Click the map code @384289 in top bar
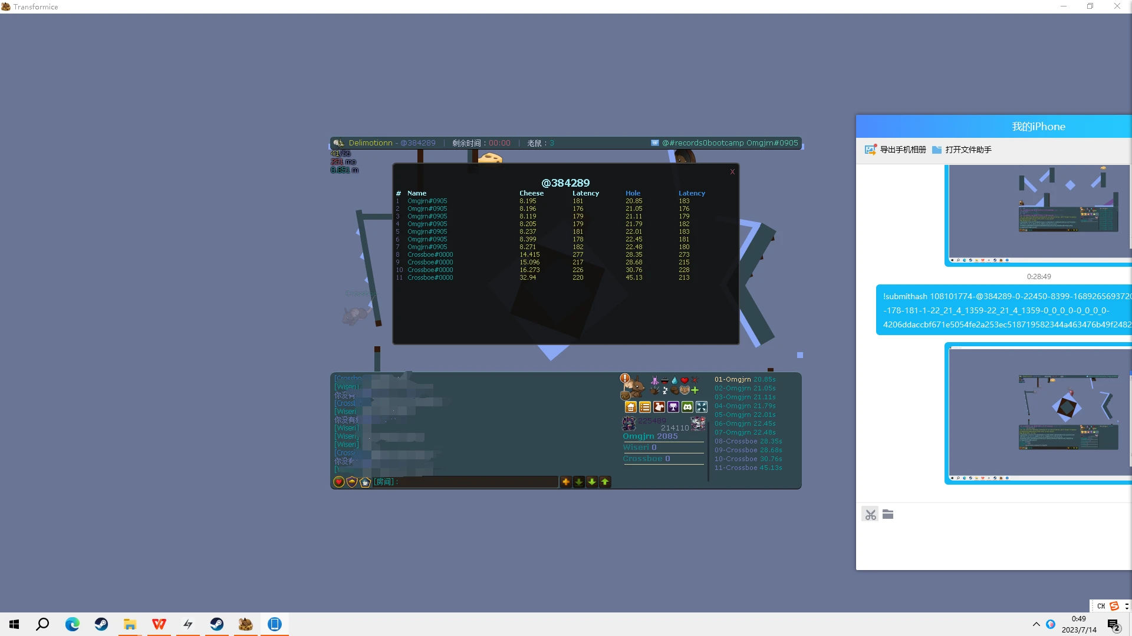 418,143
